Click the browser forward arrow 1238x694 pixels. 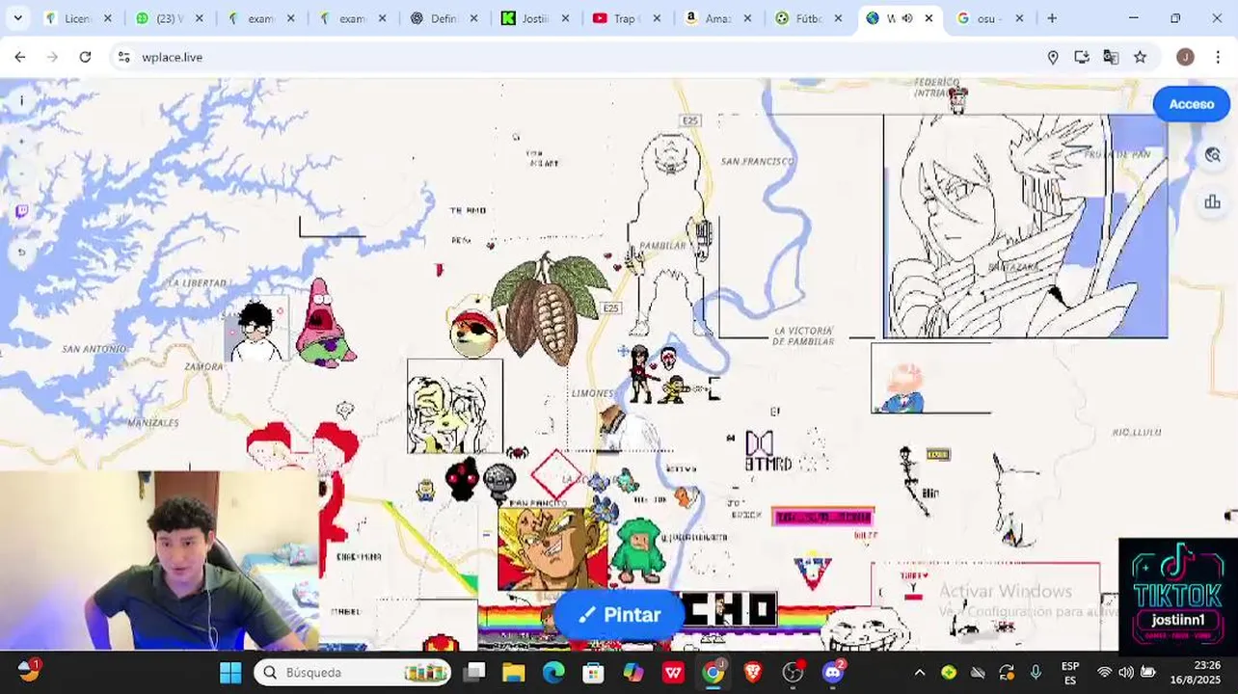(x=52, y=57)
